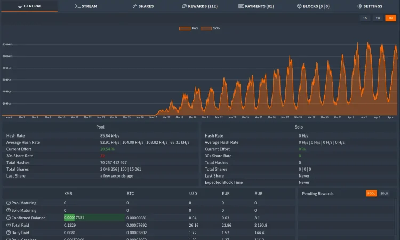Viewport: 400px width, 240px height.
Task: Click the Pending Rewards heading
Action: 318,193
